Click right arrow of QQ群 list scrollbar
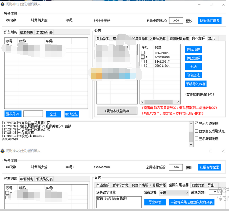 178,102
